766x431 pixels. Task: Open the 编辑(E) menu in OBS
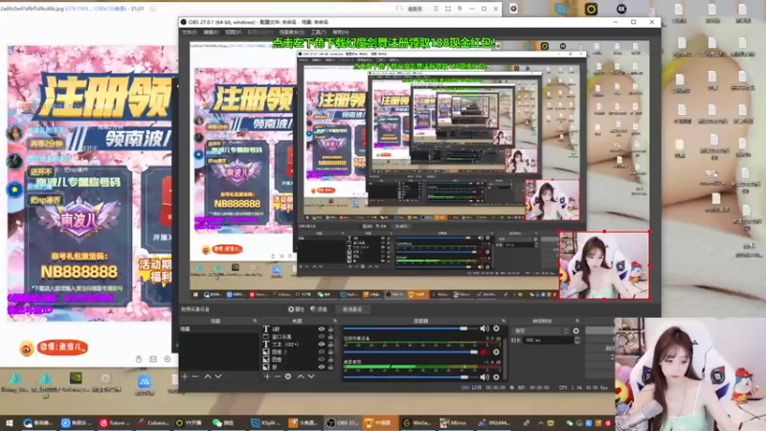pyautogui.click(x=211, y=33)
